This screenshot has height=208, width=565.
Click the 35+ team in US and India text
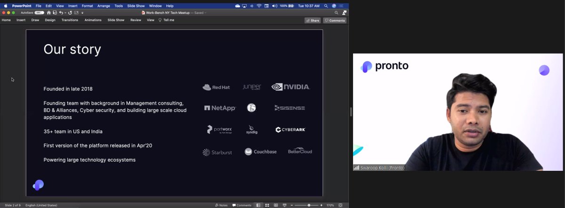click(x=73, y=131)
